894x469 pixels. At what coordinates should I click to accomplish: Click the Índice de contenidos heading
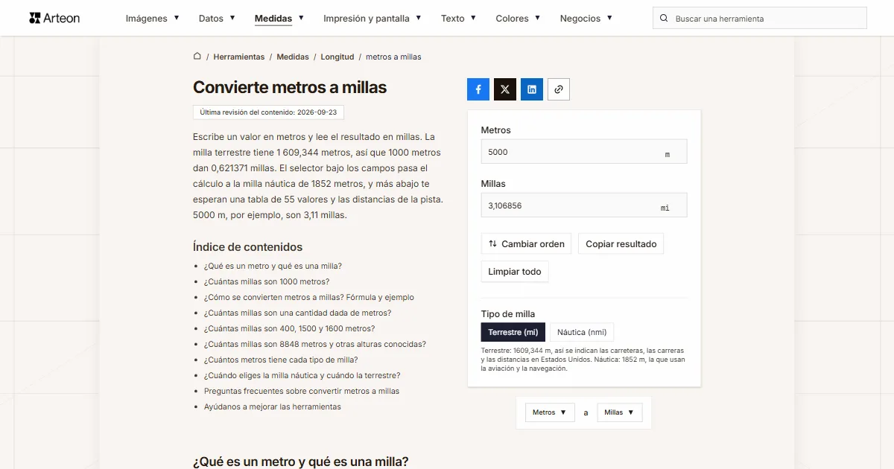[248, 247]
